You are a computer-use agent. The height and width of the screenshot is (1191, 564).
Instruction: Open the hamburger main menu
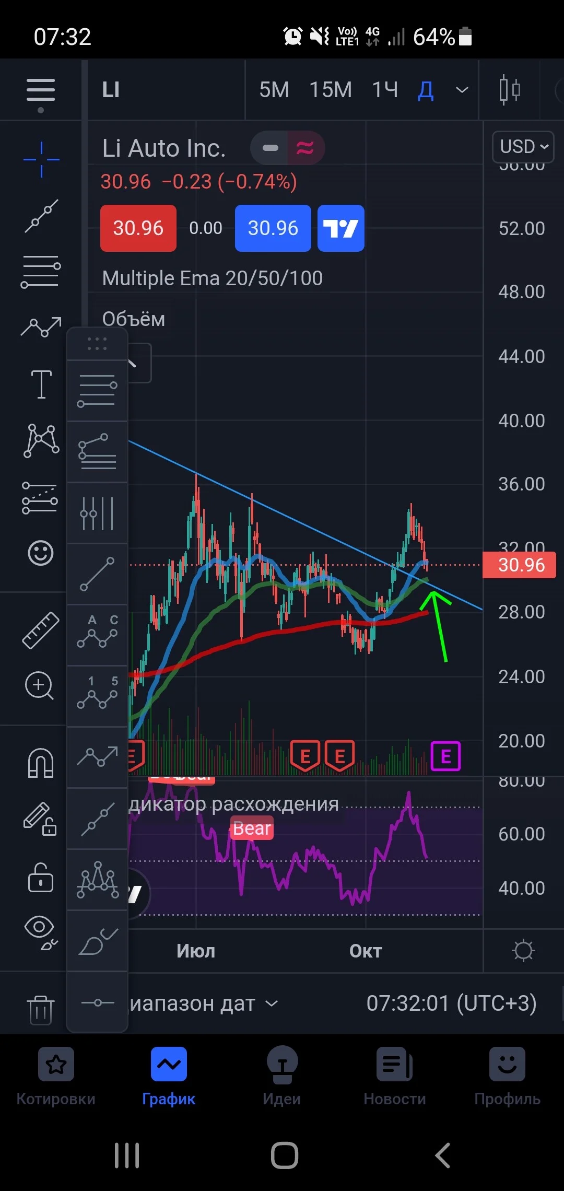pos(41,90)
